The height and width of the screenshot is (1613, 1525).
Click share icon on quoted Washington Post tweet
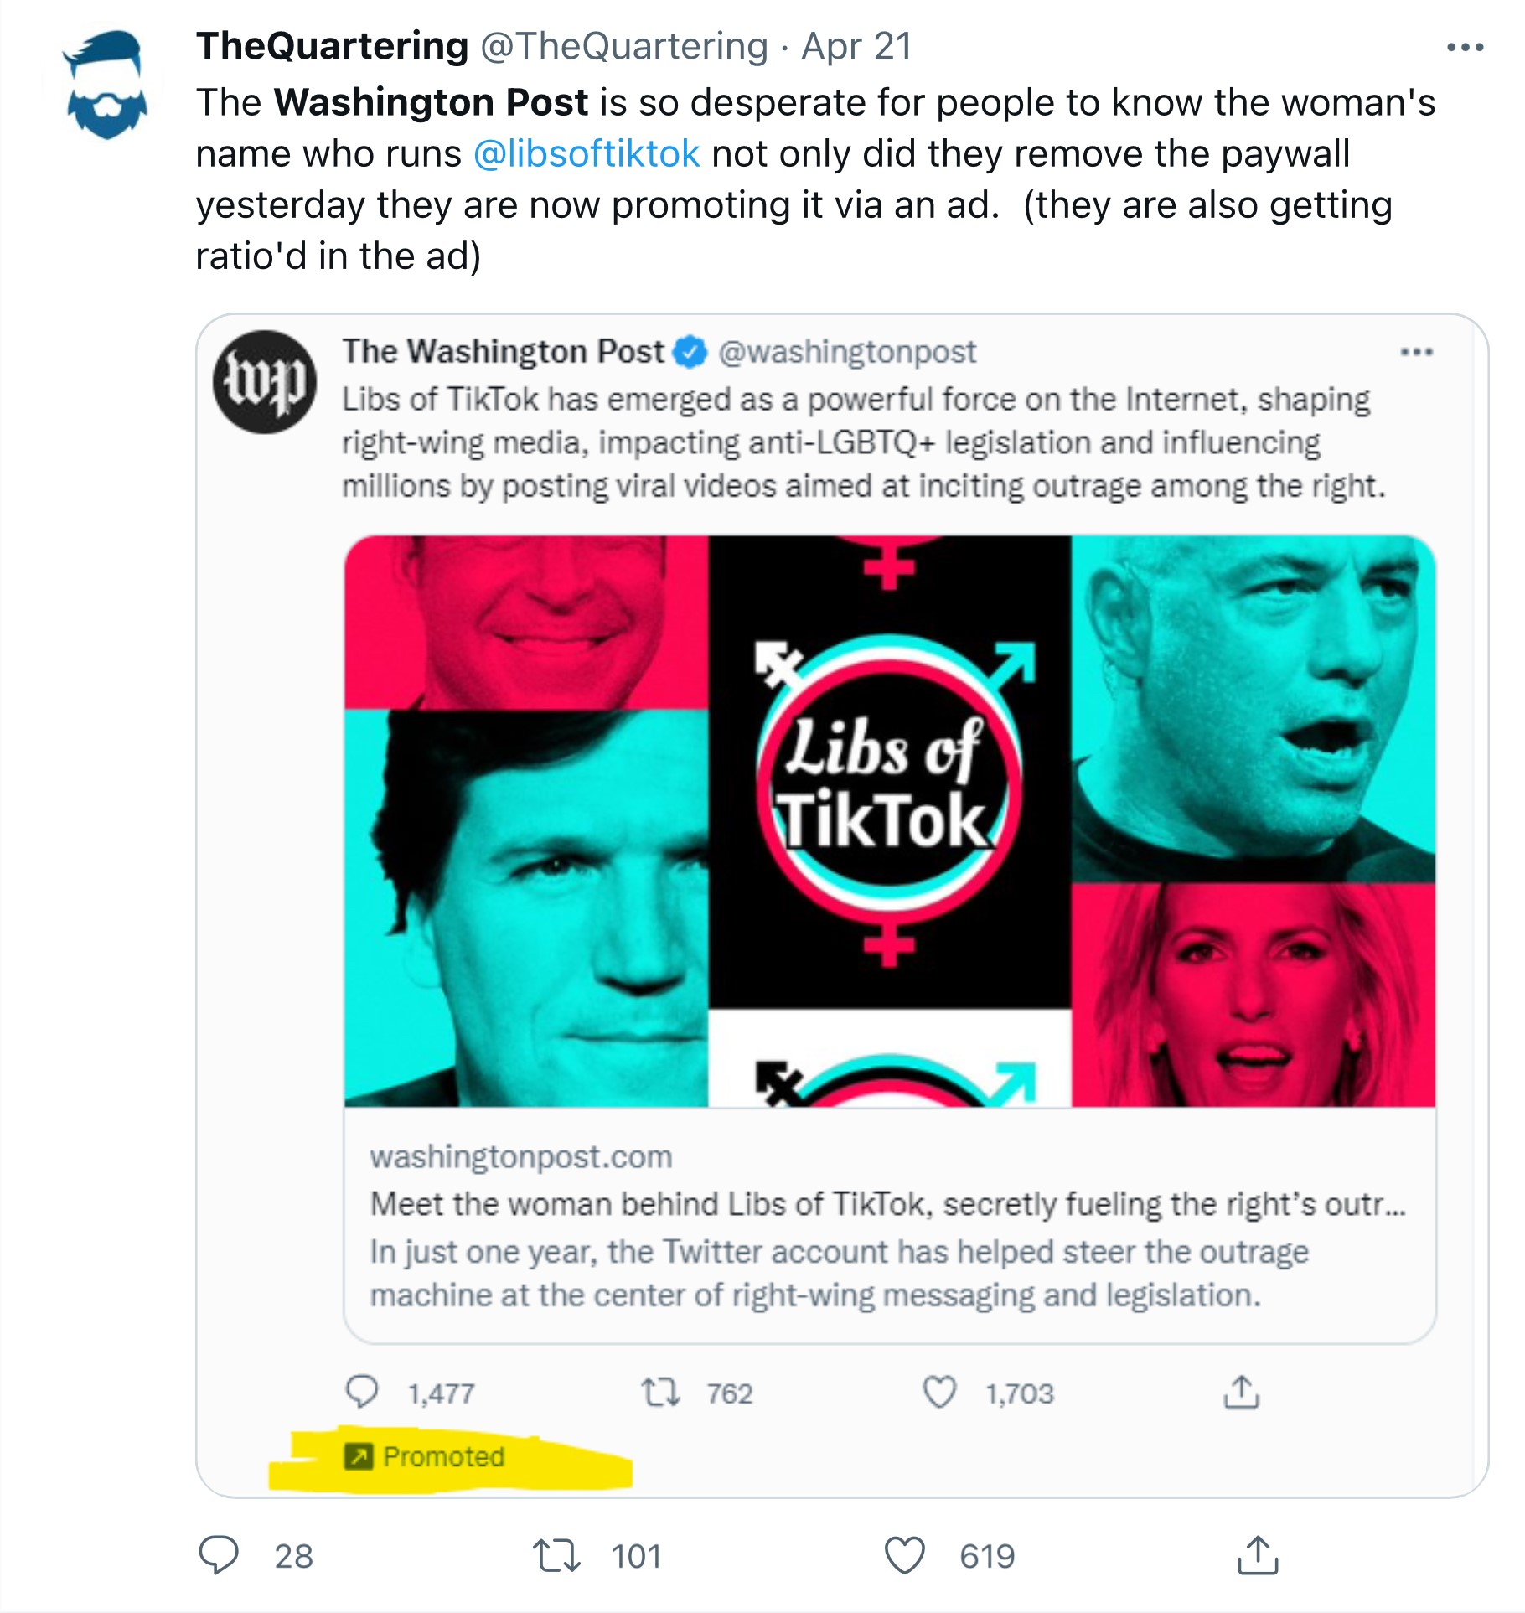[x=1241, y=1392]
